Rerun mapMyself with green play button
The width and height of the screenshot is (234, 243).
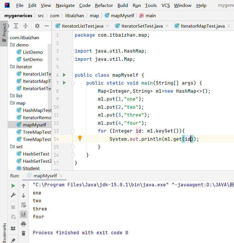point(13,186)
